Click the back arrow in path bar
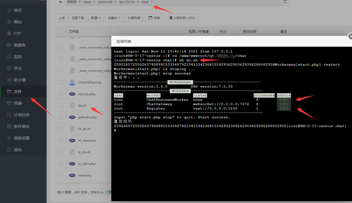This screenshot has height=203, width=352. point(60,2)
